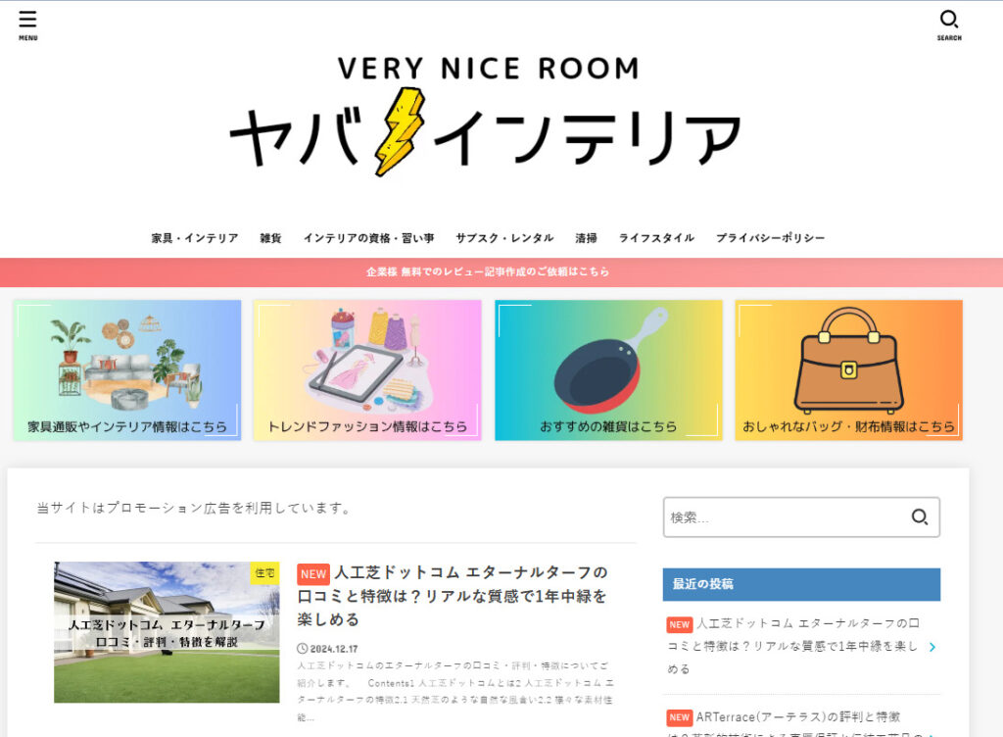Click the 検索 search input field

[786, 516]
